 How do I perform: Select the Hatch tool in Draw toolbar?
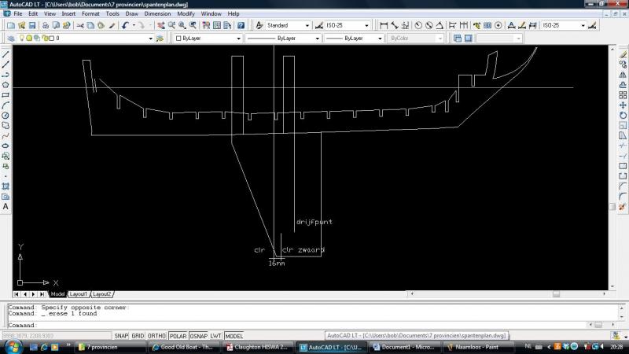(x=6, y=186)
